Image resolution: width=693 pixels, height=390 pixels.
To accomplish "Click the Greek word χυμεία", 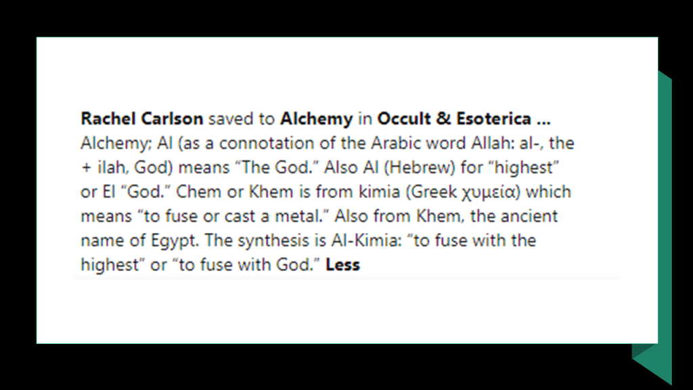I will coord(489,192).
